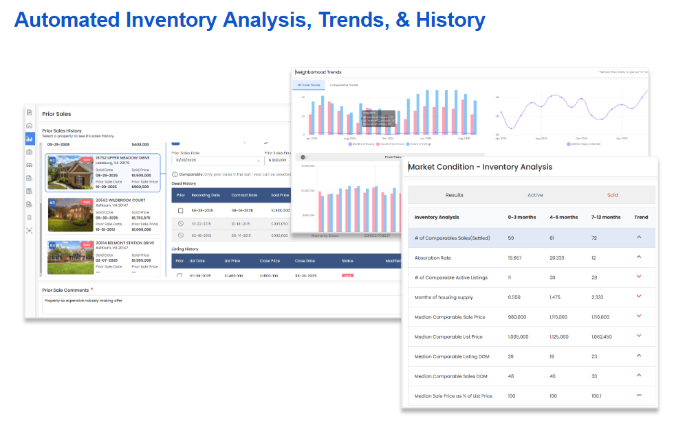The height and width of the screenshot is (423, 674).
Task: Select the bar chart icon in sidebar
Action: 29,139
